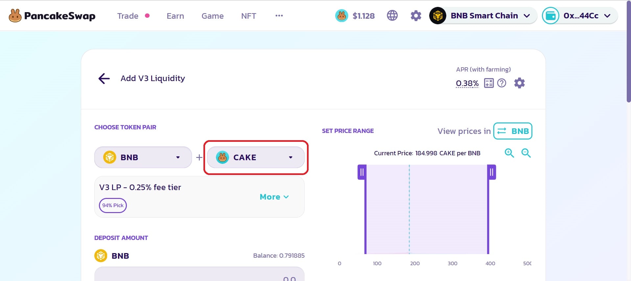Click the Balance: 0.791885 text

click(x=279, y=255)
